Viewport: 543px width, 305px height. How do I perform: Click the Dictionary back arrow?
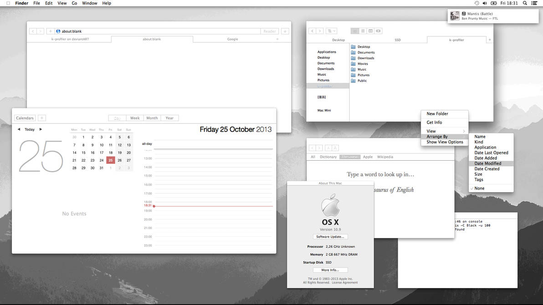312,148
